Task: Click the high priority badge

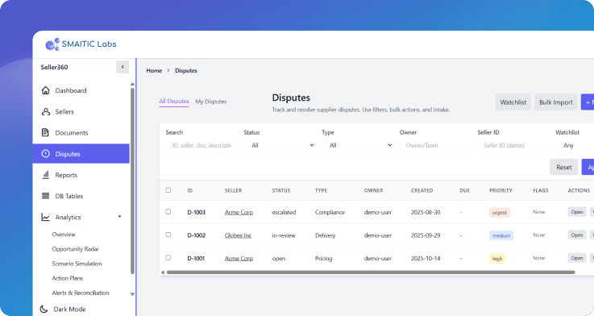Action: pyautogui.click(x=497, y=259)
